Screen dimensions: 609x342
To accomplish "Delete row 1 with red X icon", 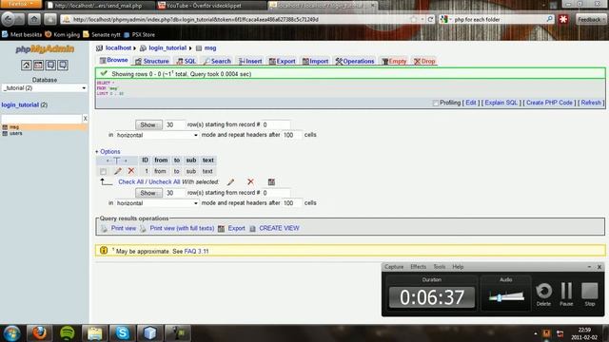I will (x=131, y=171).
